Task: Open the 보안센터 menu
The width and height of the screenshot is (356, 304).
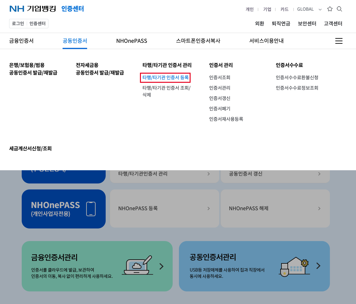Action: [307, 24]
